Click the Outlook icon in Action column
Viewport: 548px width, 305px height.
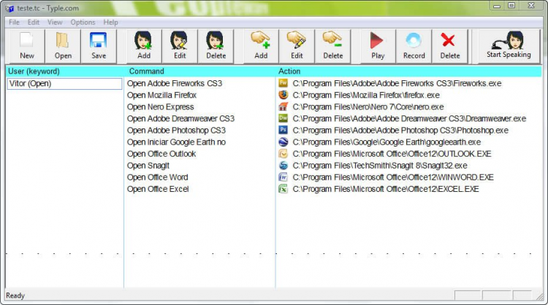[x=283, y=153]
